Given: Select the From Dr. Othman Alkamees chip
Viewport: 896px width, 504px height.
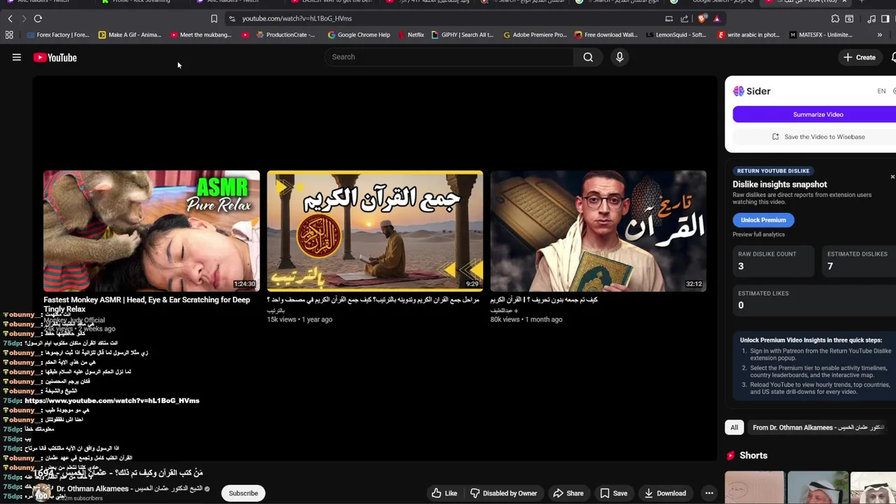Looking at the screenshot, I should click(819, 427).
